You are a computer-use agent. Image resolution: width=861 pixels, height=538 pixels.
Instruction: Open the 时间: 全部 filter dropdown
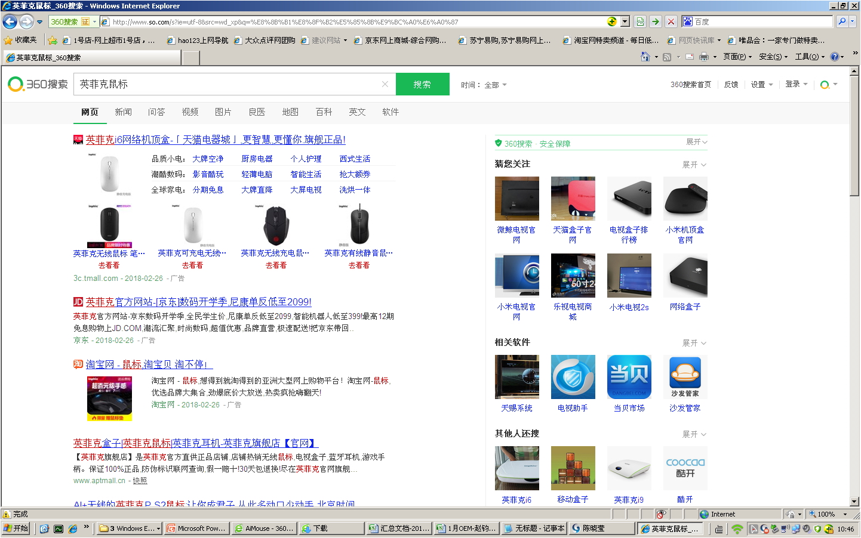click(484, 85)
